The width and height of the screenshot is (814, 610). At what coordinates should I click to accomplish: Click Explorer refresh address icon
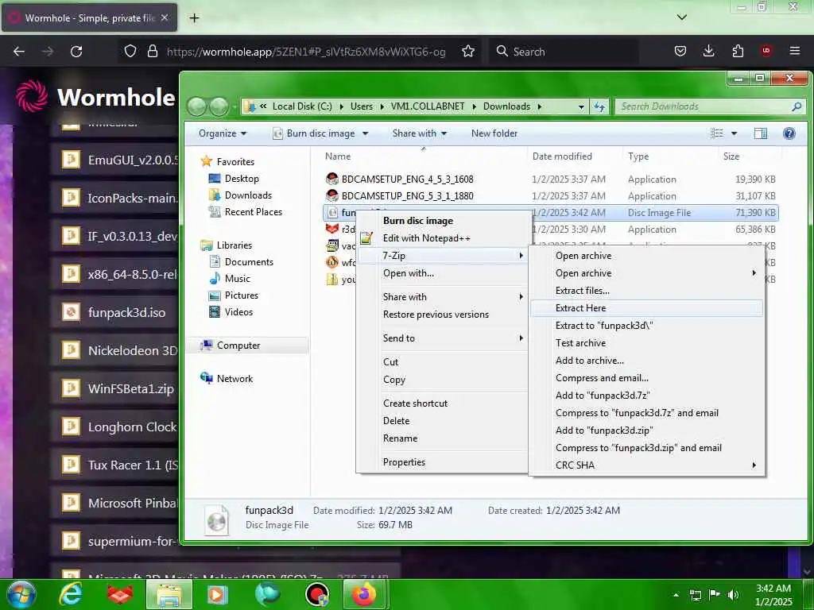click(599, 107)
